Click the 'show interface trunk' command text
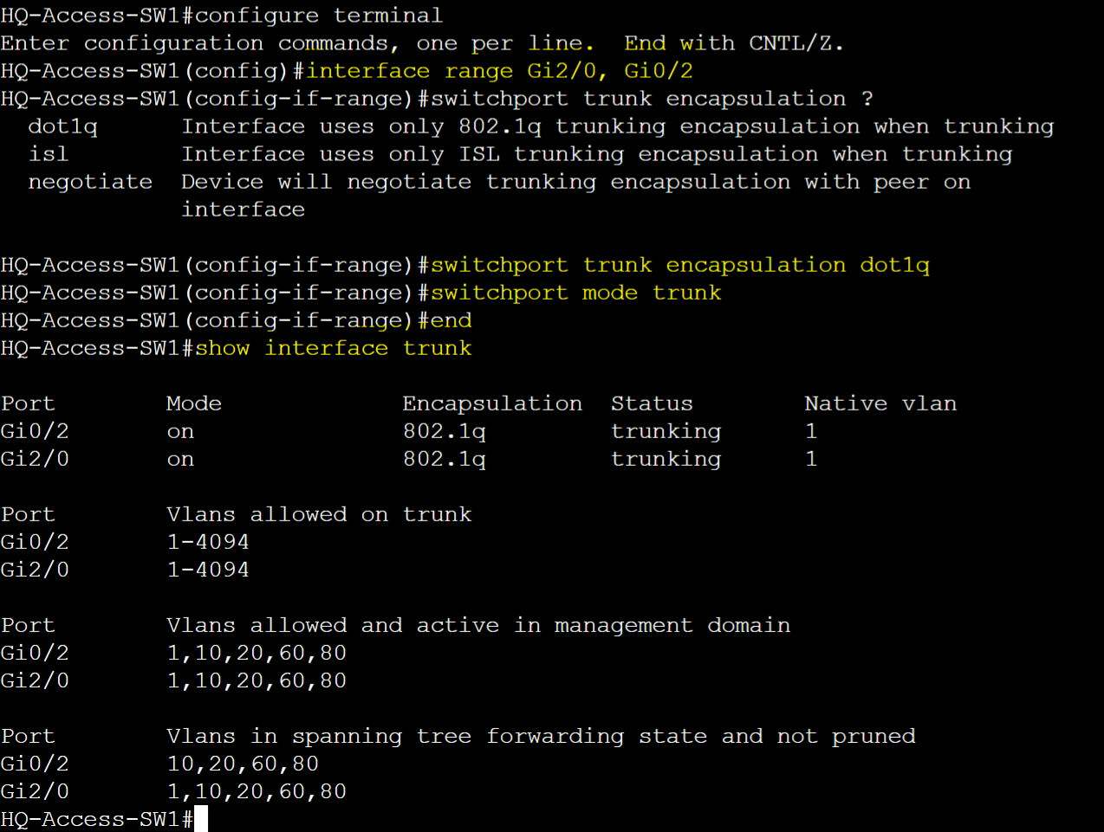 (x=334, y=348)
